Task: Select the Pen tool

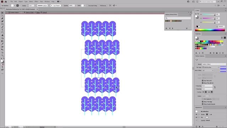Action: (2, 18)
